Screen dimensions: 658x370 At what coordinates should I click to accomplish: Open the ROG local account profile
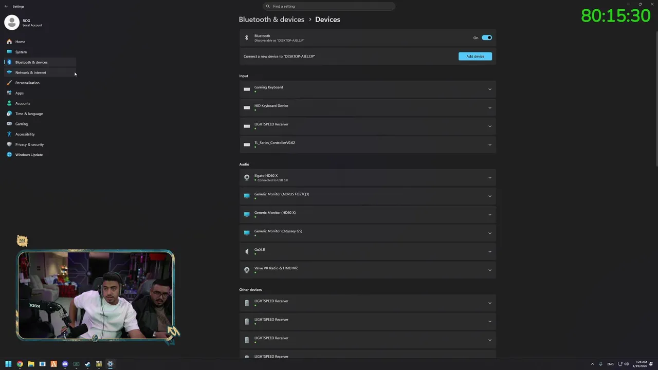point(25,23)
